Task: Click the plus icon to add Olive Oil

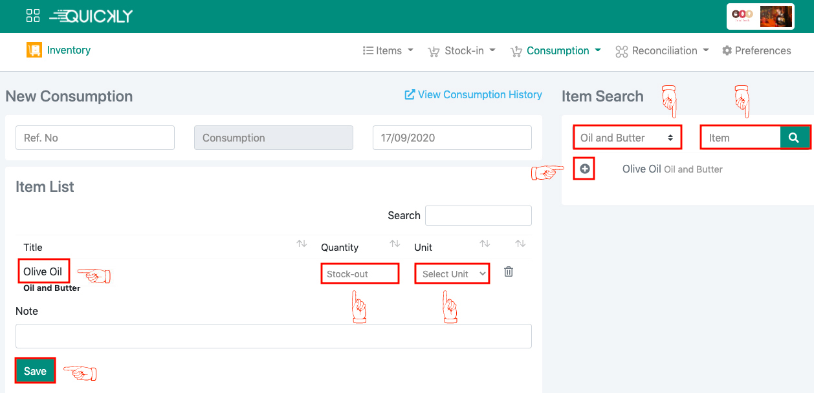Action: point(585,169)
